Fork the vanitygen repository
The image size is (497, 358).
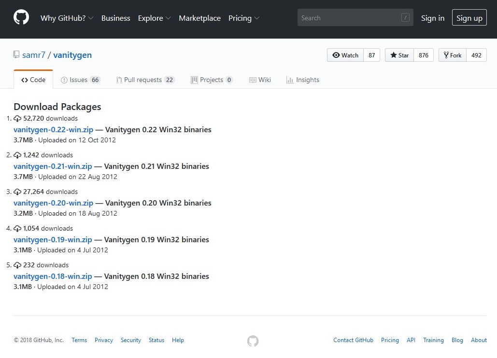(x=452, y=55)
